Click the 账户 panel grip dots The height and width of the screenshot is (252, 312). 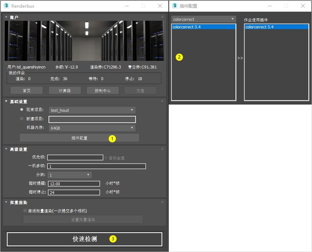pos(162,17)
